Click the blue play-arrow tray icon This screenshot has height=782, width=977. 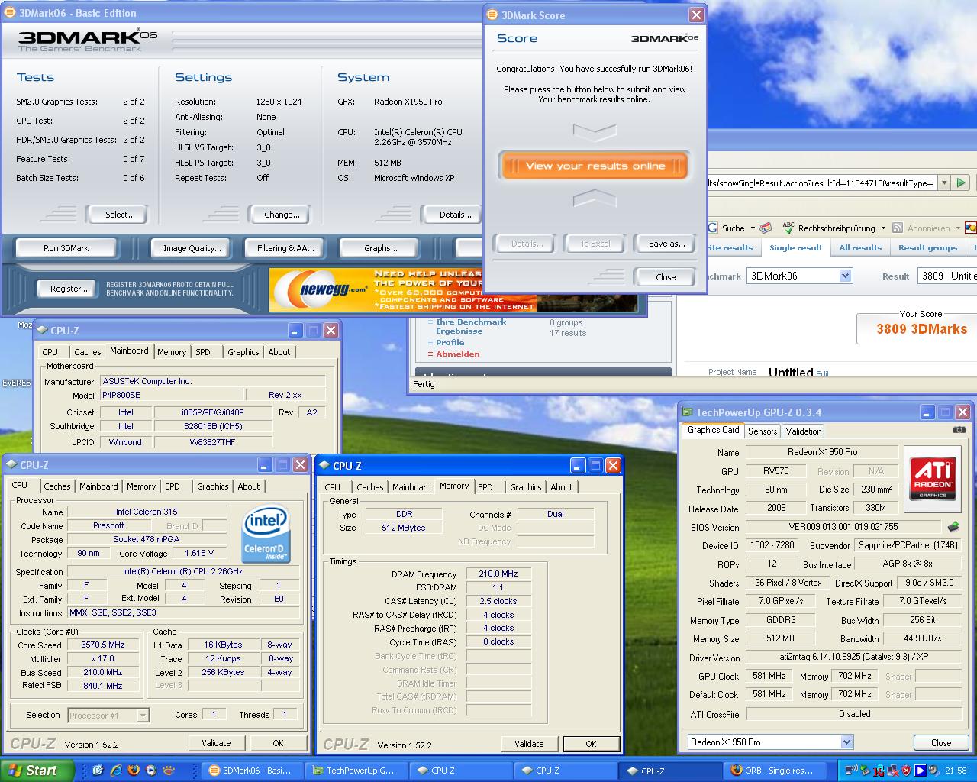920,771
